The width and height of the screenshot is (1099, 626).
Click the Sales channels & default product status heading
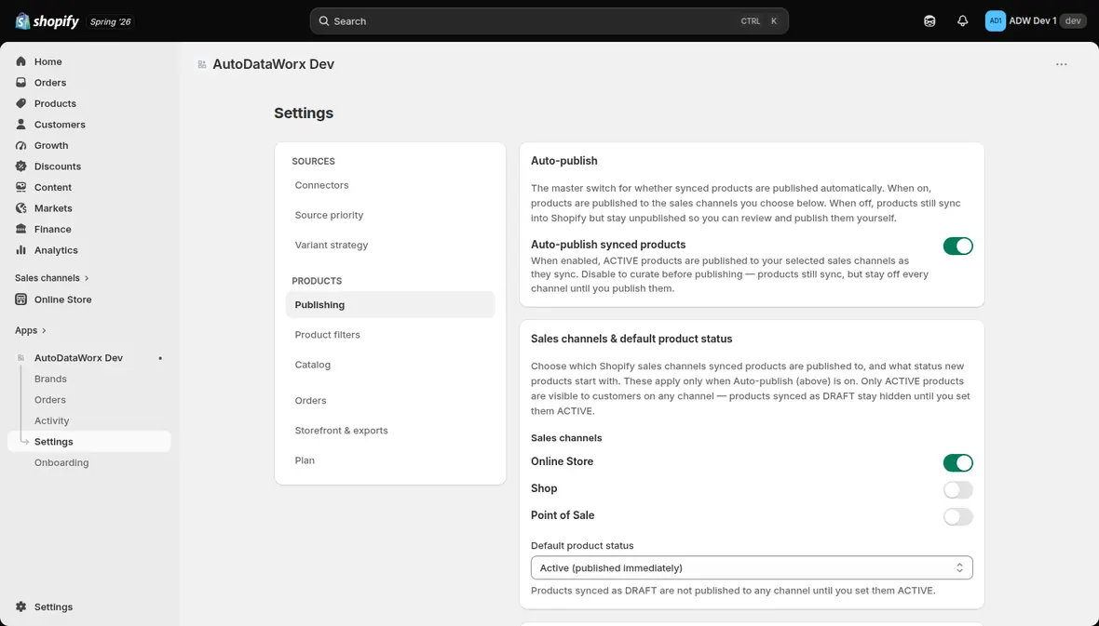click(x=631, y=339)
